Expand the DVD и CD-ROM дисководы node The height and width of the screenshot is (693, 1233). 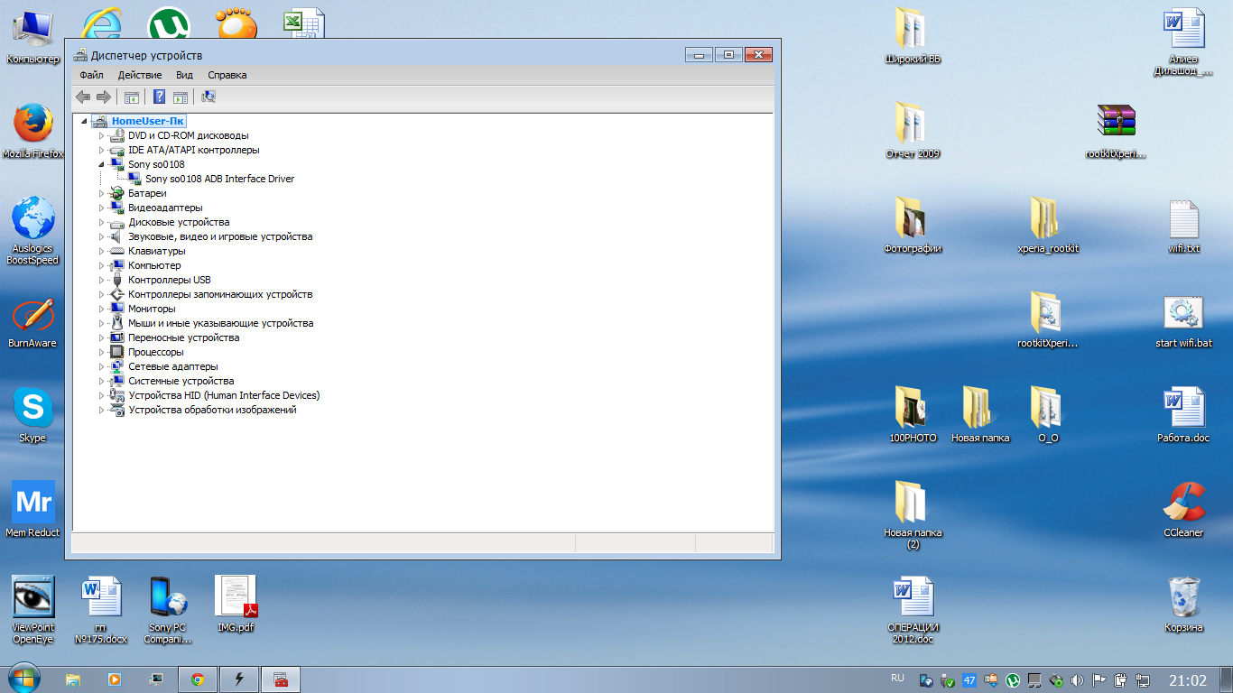tap(102, 135)
